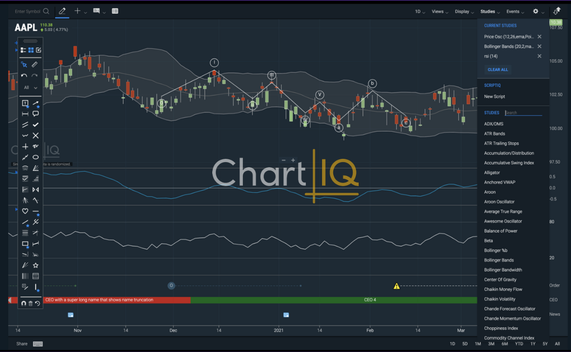Open the Events dropdown
The width and height of the screenshot is (571, 352).
(515, 12)
